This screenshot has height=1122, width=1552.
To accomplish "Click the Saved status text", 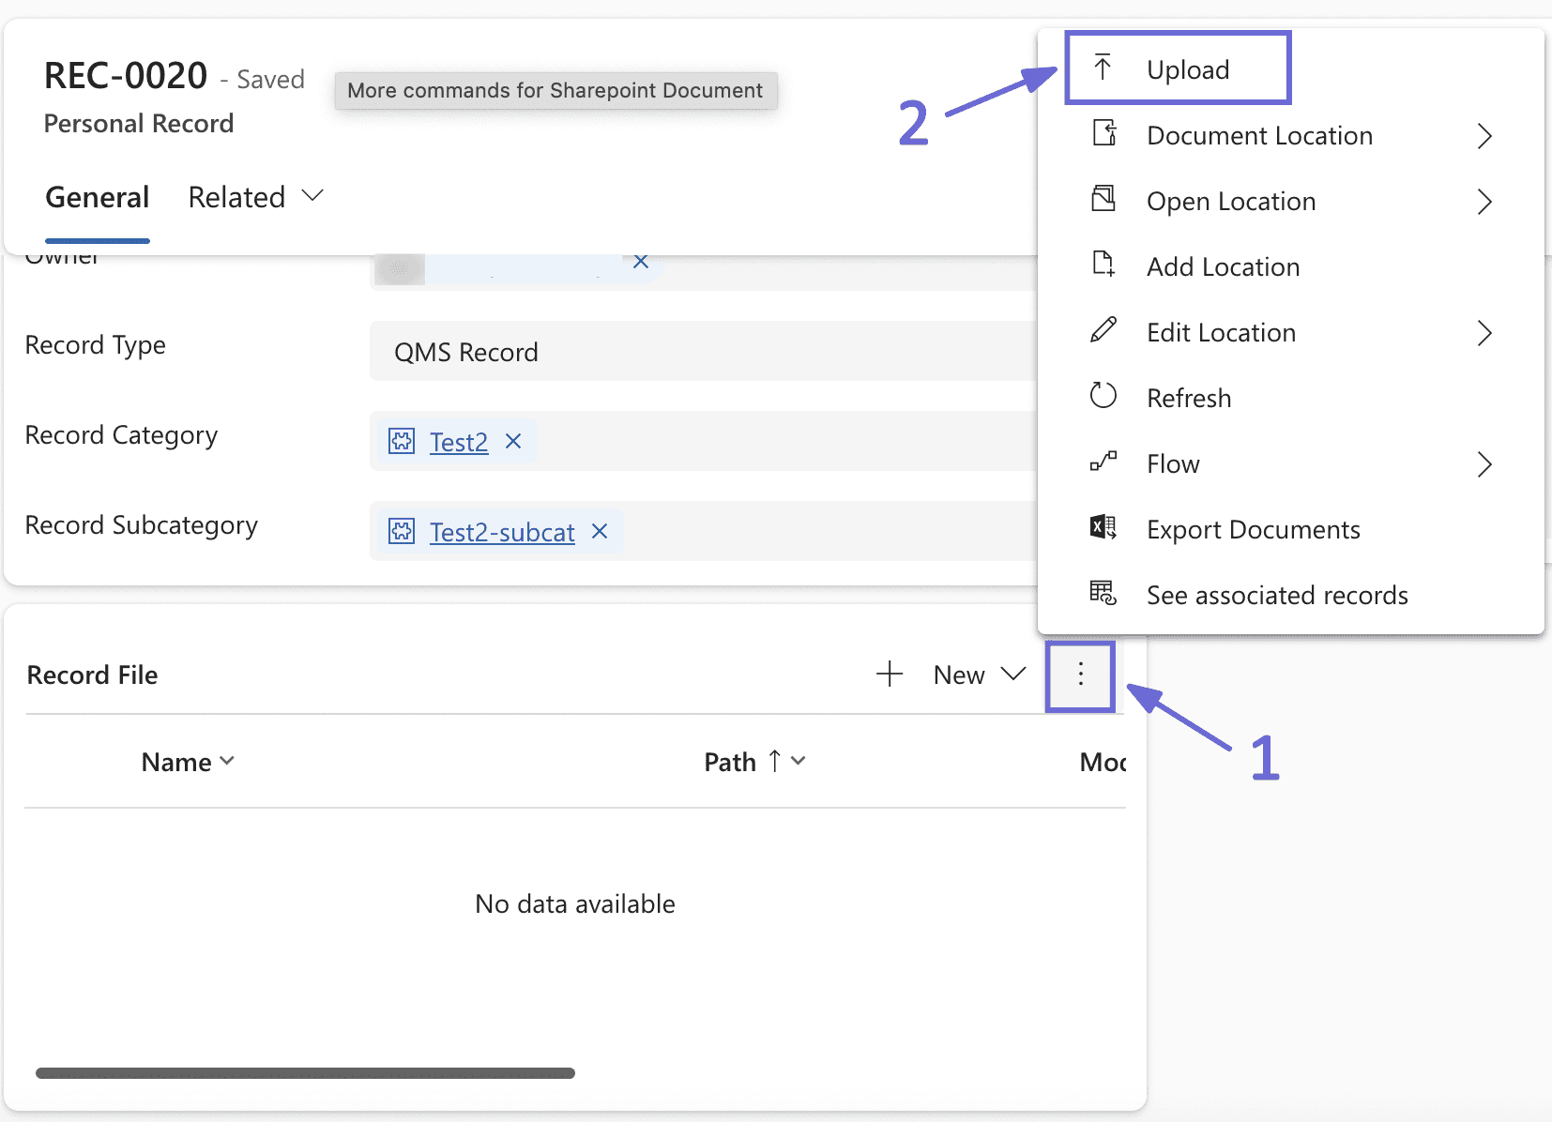I will coord(270,79).
